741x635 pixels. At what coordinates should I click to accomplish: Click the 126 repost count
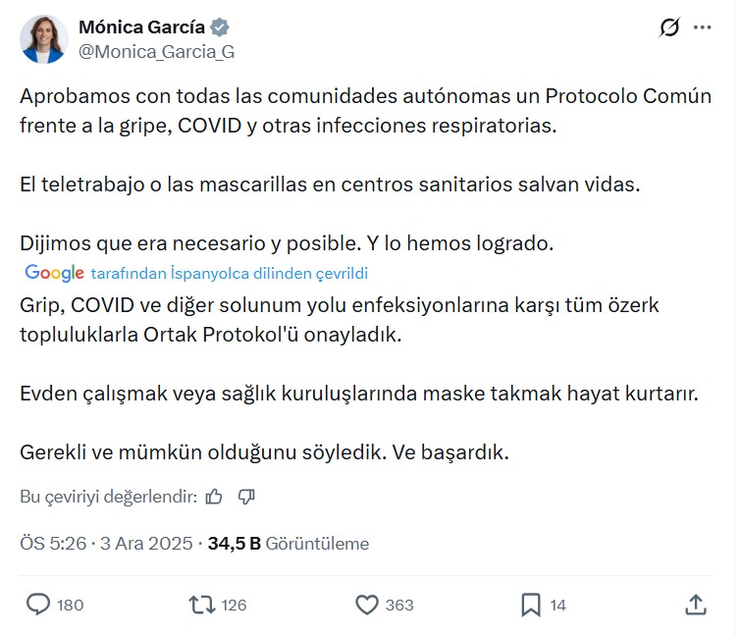pyautogui.click(x=234, y=606)
